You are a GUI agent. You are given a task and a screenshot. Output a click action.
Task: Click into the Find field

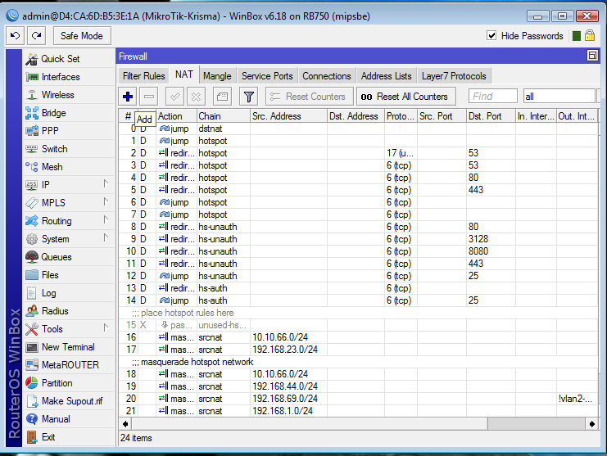(x=493, y=97)
